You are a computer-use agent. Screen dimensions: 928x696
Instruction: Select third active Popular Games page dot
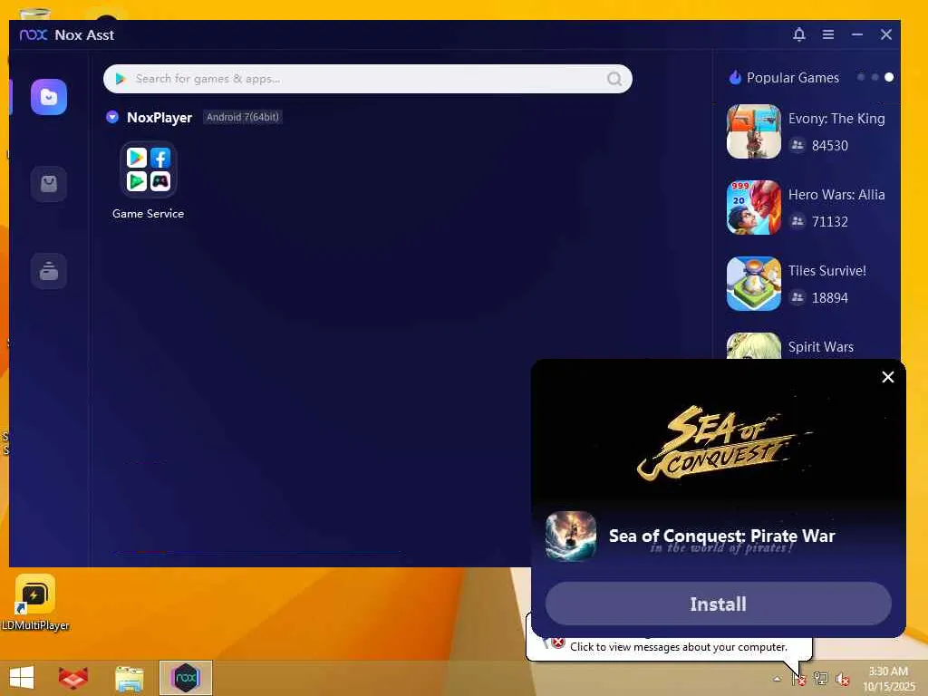[x=889, y=77]
